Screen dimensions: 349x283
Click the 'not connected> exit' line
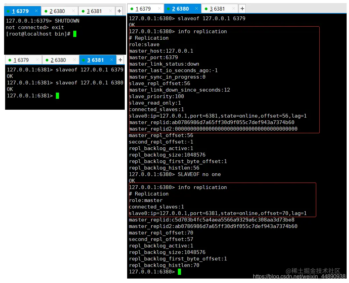click(35, 27)
